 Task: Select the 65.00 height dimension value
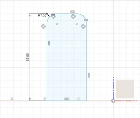(x=28, y=57)
